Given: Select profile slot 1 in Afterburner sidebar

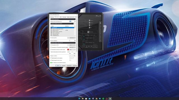Looking at the screenshot, I should coord(100,26).
